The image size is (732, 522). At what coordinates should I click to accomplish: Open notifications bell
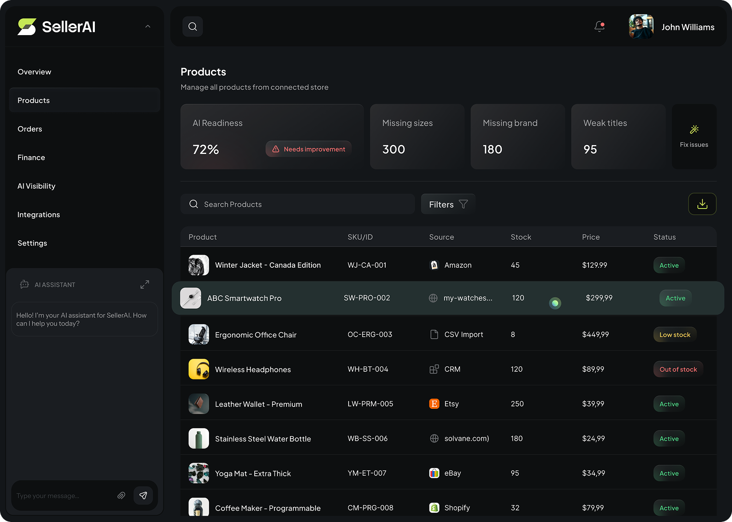pyautogui.click(x=600, y=26)
